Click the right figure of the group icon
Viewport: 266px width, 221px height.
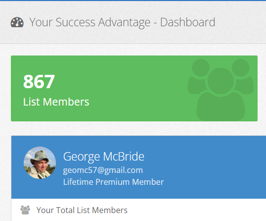243,76
